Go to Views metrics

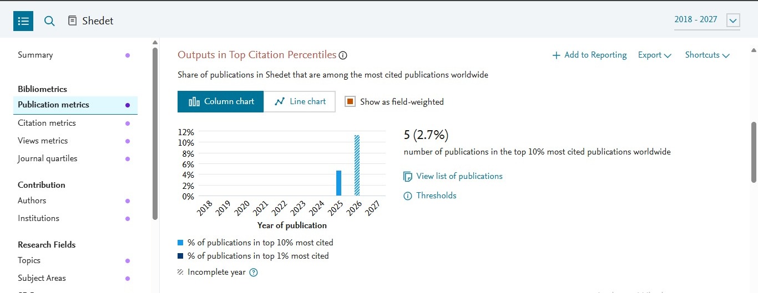43,141
